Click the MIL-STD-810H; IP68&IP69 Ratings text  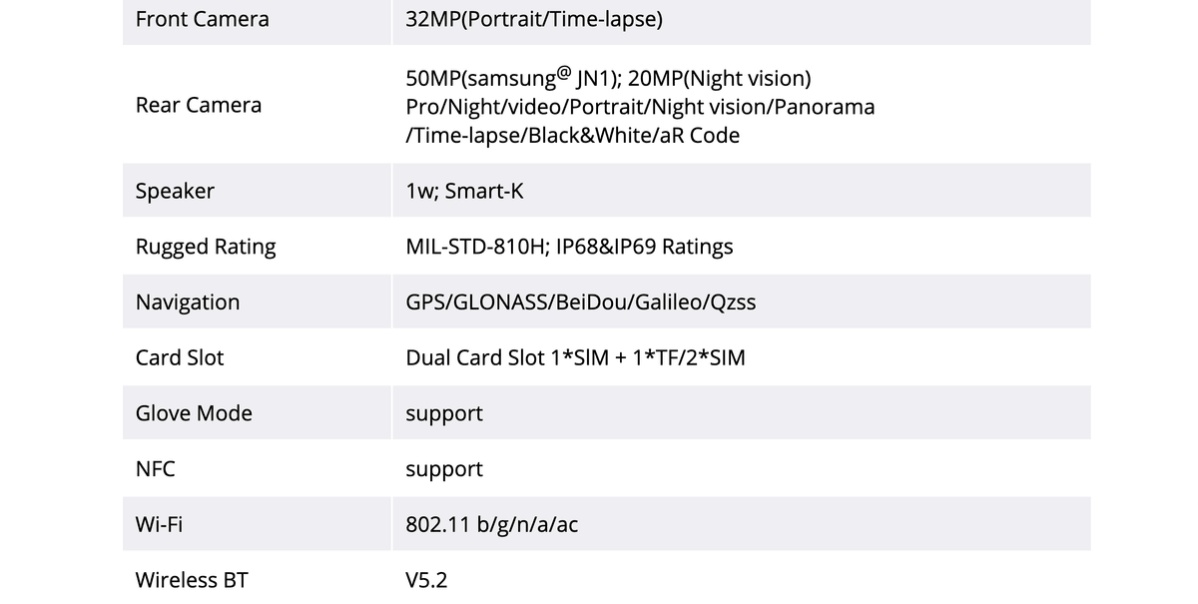[569, 247]
